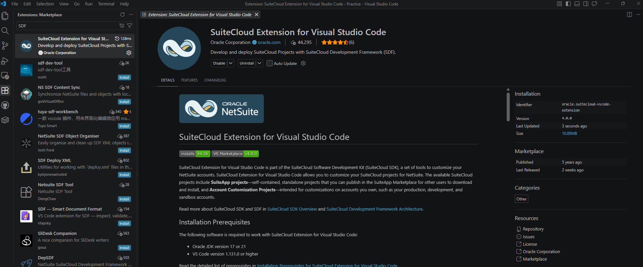Screen dimensions: 643x267
Task: Open the Extensions view icon
Action: pyautogui.click(x=5, y=91)
